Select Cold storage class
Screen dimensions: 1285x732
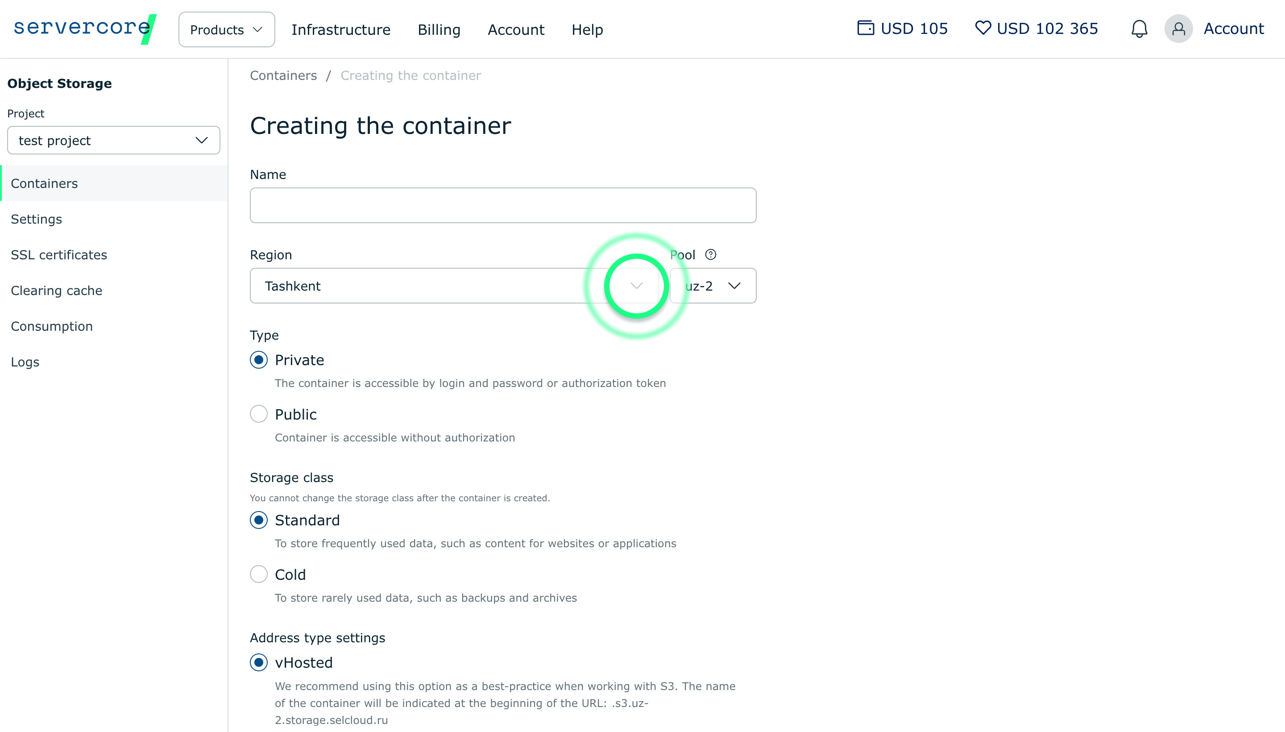pyautogui.click(x=259, y=574)
